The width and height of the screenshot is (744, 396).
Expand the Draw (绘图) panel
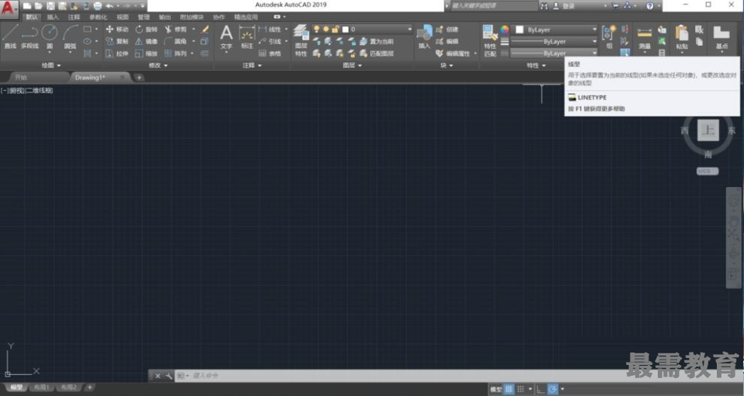[x=51, y=65]
